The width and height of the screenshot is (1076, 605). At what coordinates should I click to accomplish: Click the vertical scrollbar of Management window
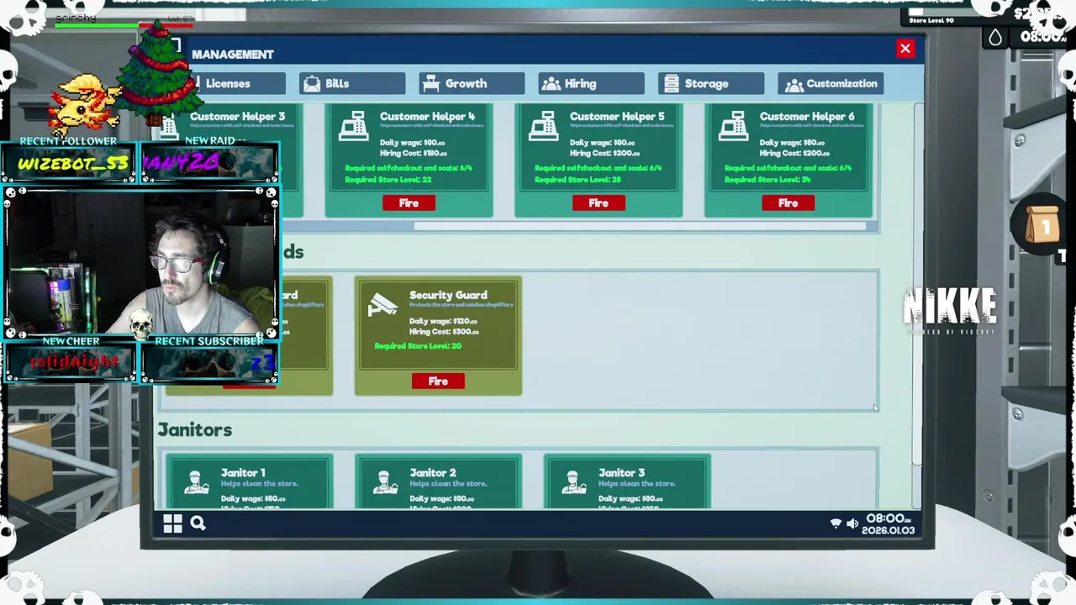click(x=917, y=286)
